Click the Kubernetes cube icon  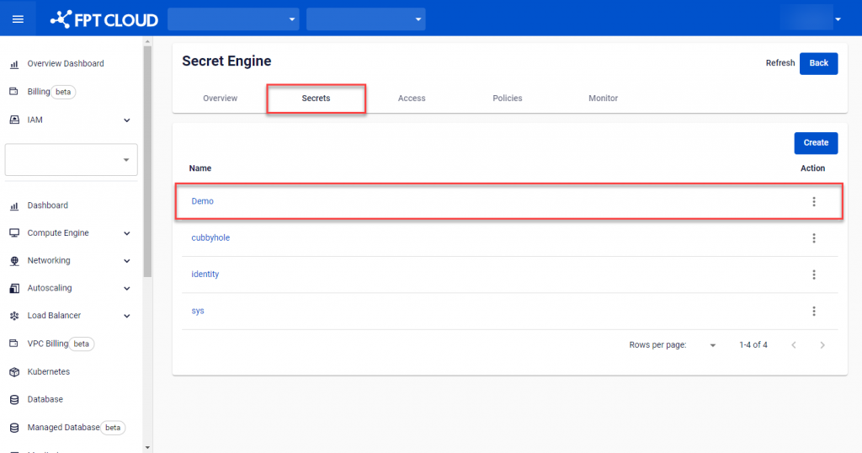click(14, 372)
